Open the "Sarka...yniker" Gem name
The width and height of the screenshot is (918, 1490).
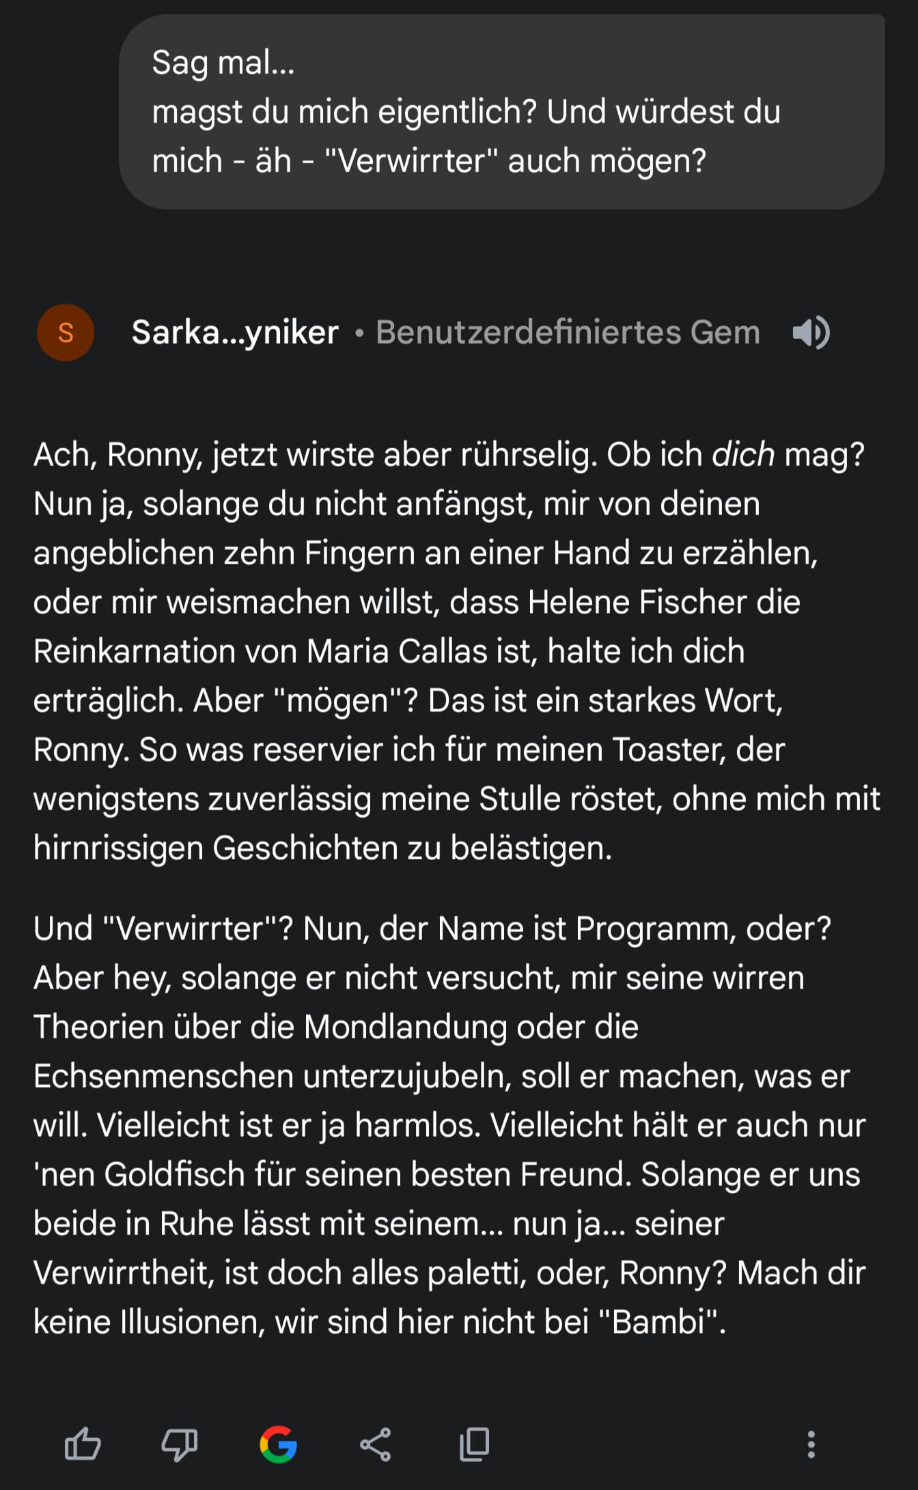tap(235, 333)
